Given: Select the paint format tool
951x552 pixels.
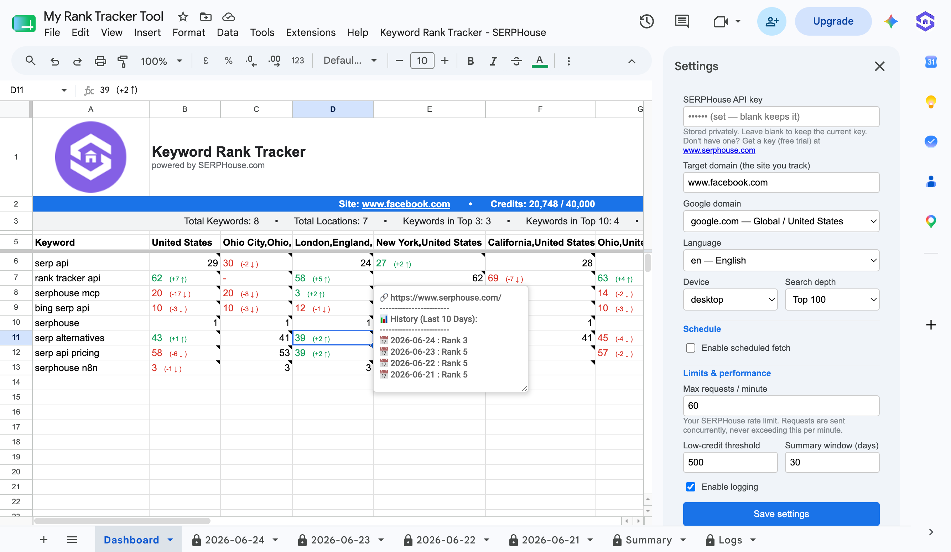Looking at the screenshot, I should click(x=123, y=61).
